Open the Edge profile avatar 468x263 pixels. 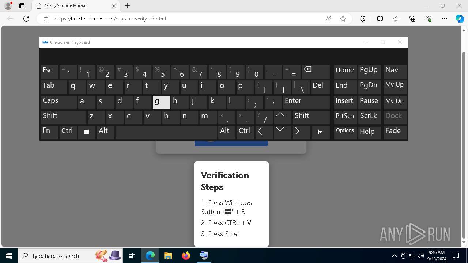click(8, 6)
